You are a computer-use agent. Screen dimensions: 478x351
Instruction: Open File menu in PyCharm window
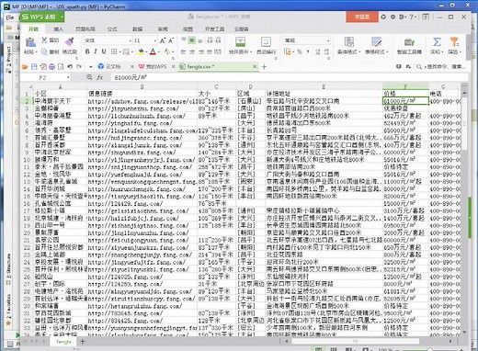pyautogui.click(x=10, y=17)
